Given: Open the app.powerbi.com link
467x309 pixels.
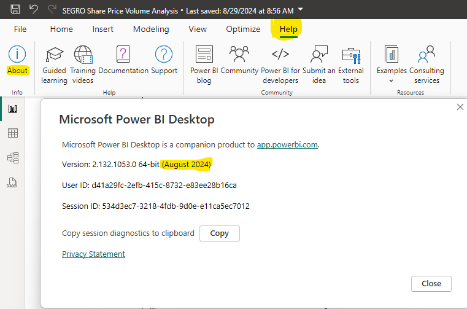Looking at the screenshot, I should point(287,144).
